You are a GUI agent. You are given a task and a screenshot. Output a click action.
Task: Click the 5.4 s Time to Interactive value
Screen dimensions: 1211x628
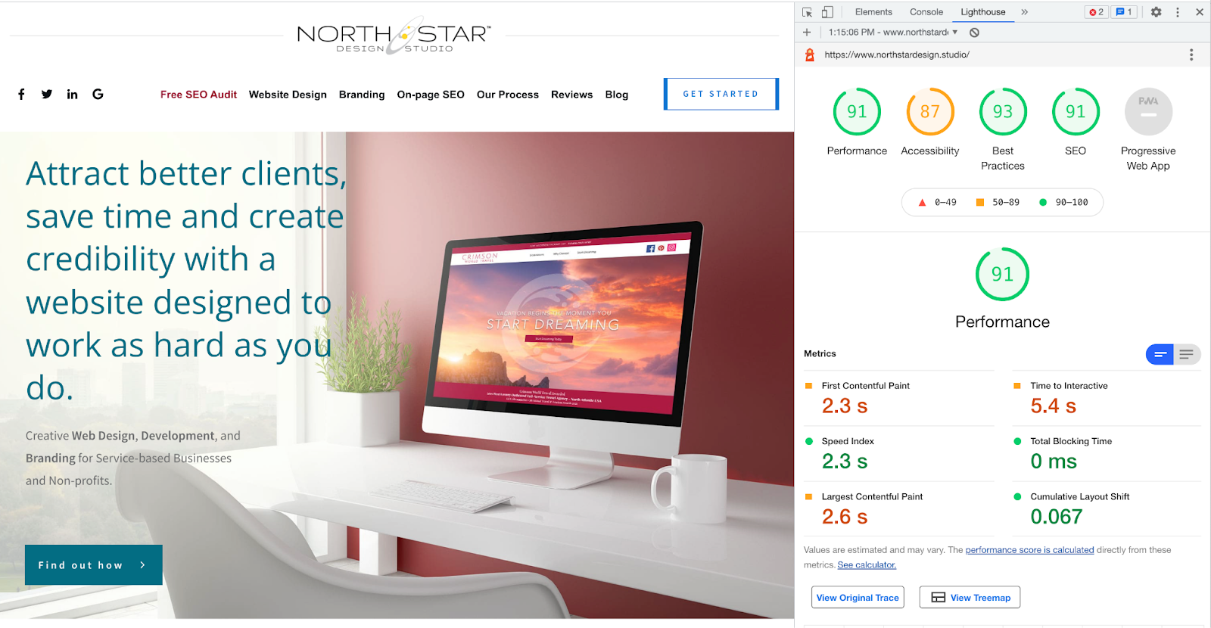(x=1053, y=406)
